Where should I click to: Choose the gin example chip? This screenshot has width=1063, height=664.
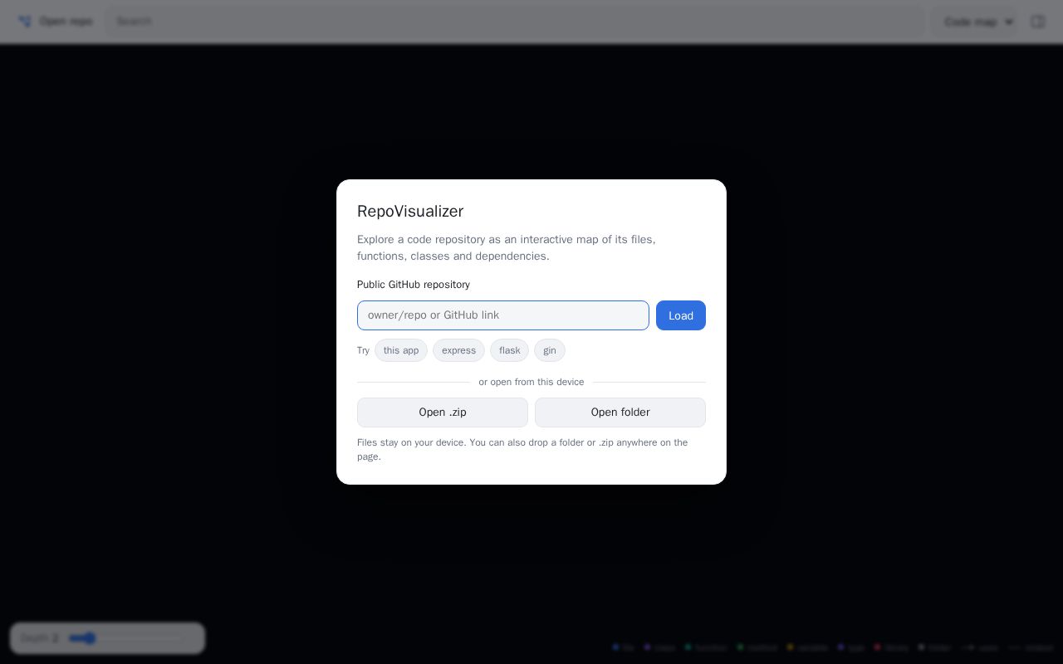[550, 350]
